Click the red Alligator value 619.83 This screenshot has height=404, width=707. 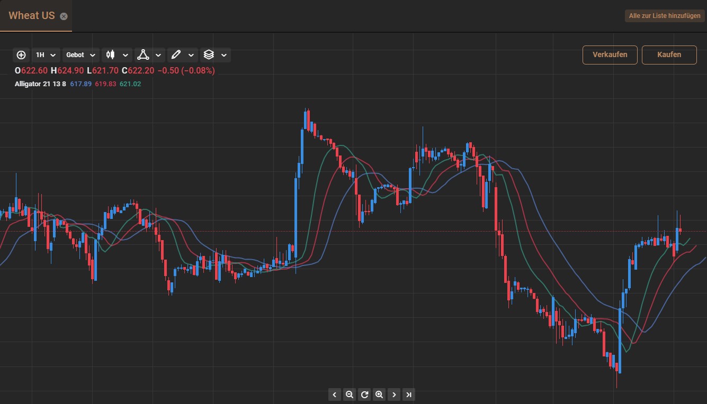105,84
